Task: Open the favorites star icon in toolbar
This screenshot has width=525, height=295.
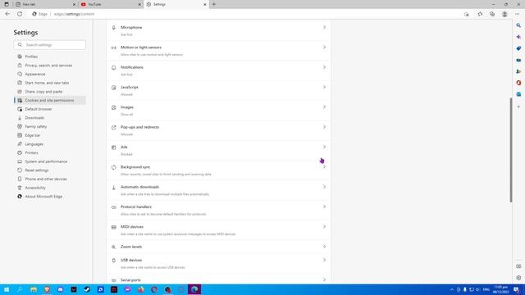Action: 480,14
